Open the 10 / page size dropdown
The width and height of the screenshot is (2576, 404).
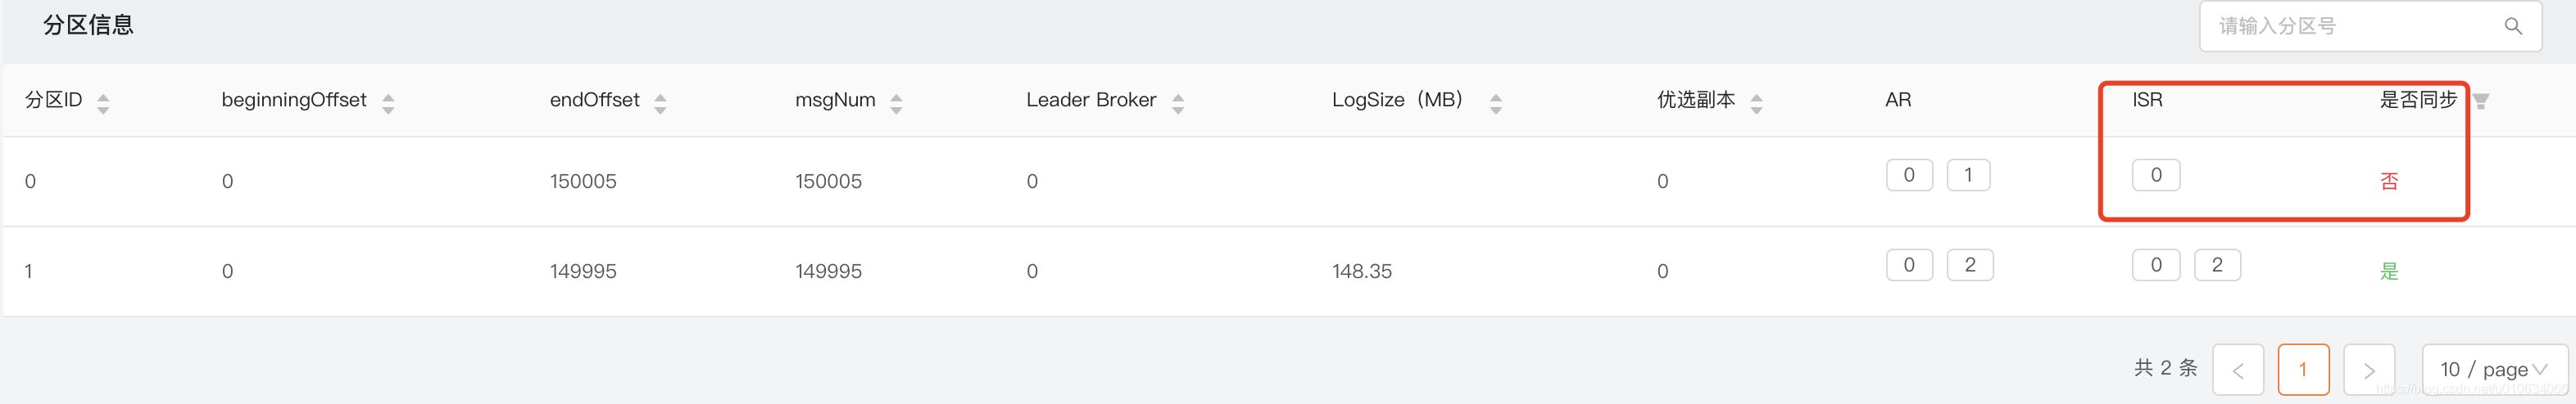tap(2494, 369)
